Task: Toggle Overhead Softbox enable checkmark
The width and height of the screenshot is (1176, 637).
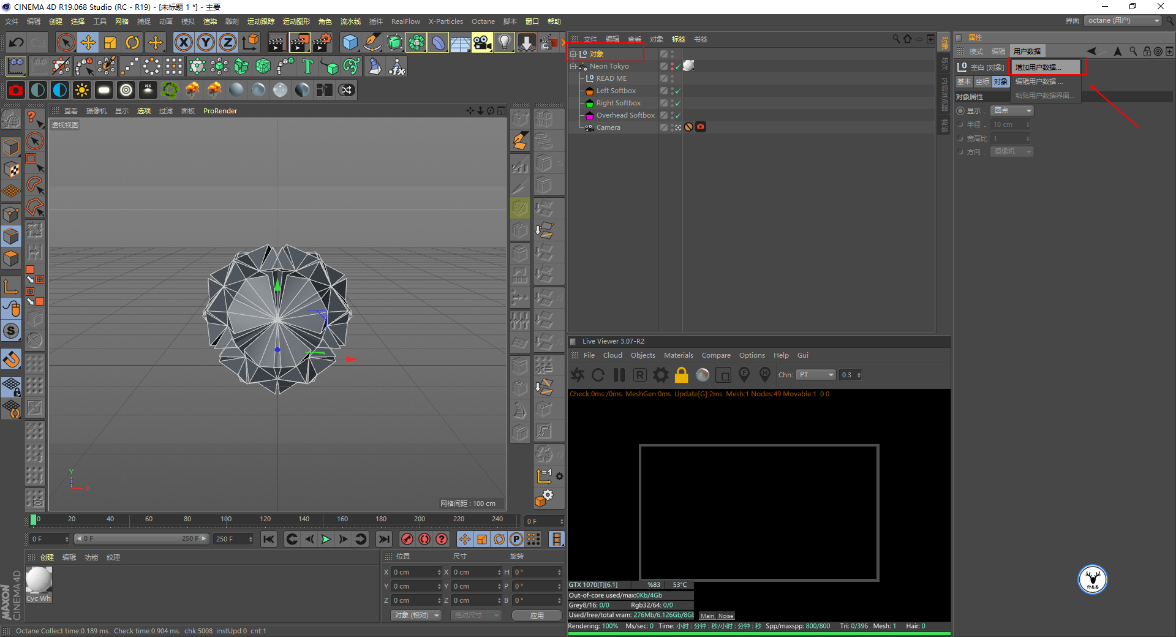Action: pyautogui.click(x=678, y=116)
